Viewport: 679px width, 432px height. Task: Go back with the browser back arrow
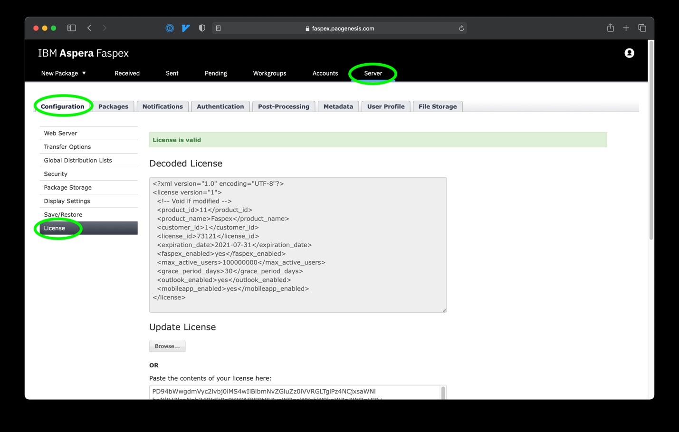(x=89, y=28)
